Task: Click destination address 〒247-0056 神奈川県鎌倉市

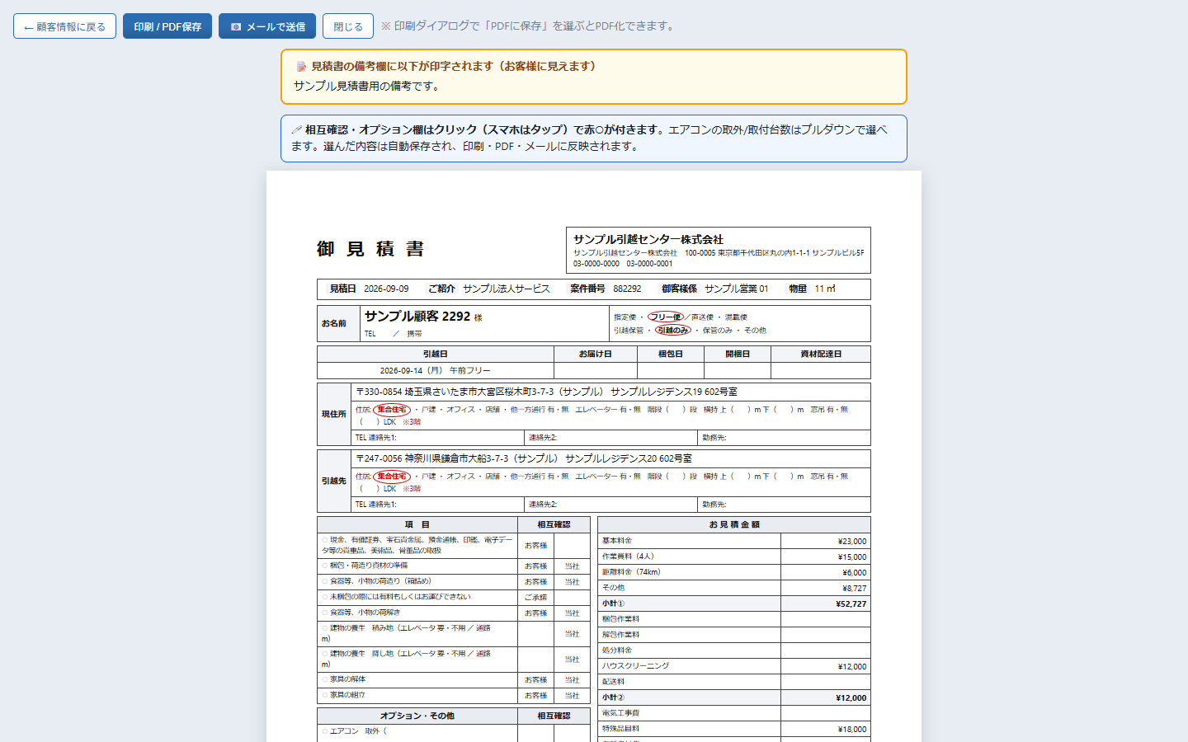Action: click(524, 458)
